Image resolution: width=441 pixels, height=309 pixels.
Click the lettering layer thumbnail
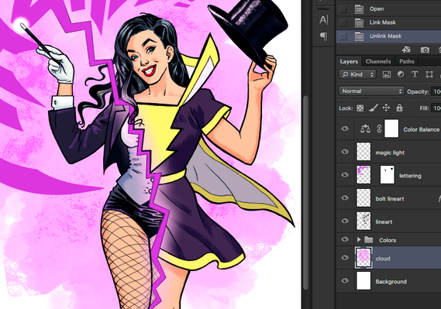tap(363, 175)
